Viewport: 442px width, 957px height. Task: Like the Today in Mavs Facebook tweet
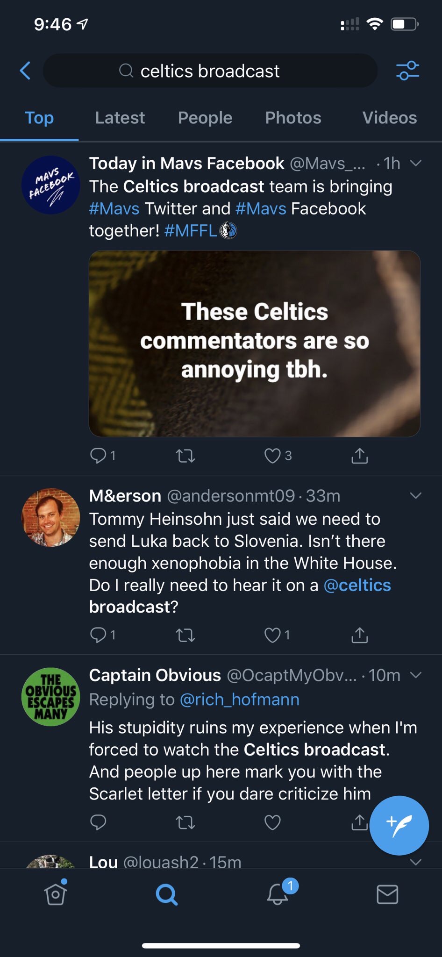pos(272,456)
